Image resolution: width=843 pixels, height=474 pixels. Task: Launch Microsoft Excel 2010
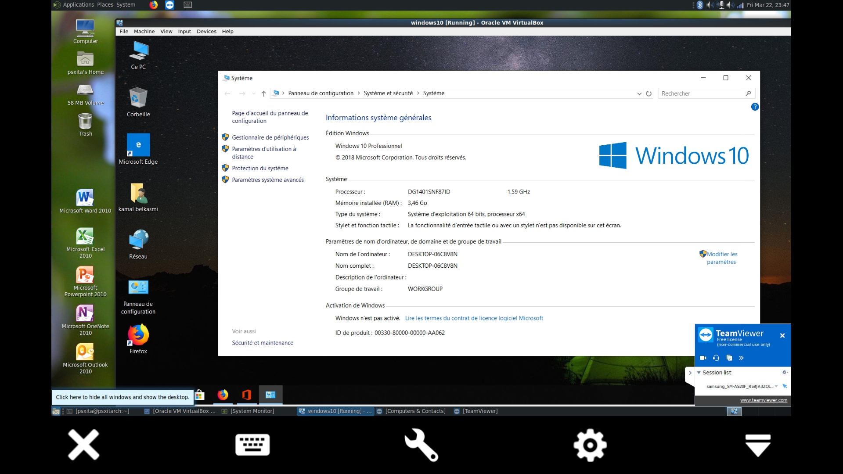(x=85, y=243)
